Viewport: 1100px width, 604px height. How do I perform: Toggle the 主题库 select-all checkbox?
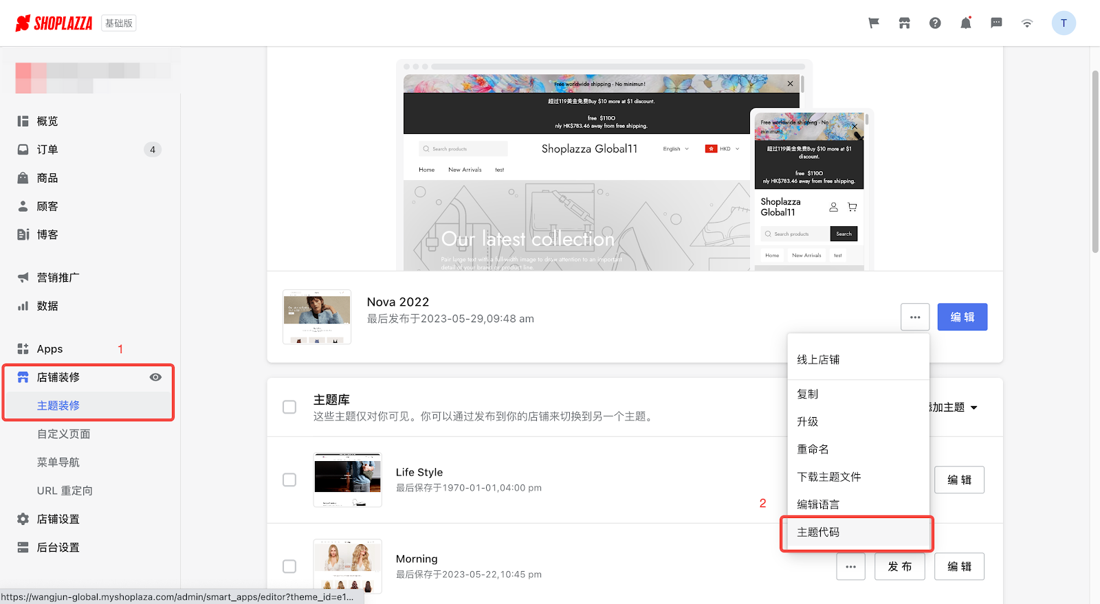(289, 407)
